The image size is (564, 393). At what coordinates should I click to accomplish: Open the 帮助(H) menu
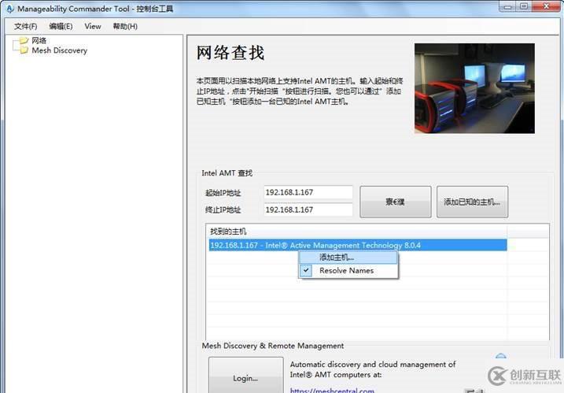(125, 26)
